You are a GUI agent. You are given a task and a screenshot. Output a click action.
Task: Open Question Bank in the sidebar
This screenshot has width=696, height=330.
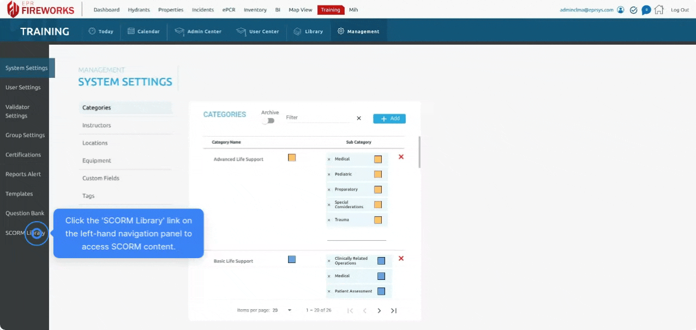(x=25, y=213)
